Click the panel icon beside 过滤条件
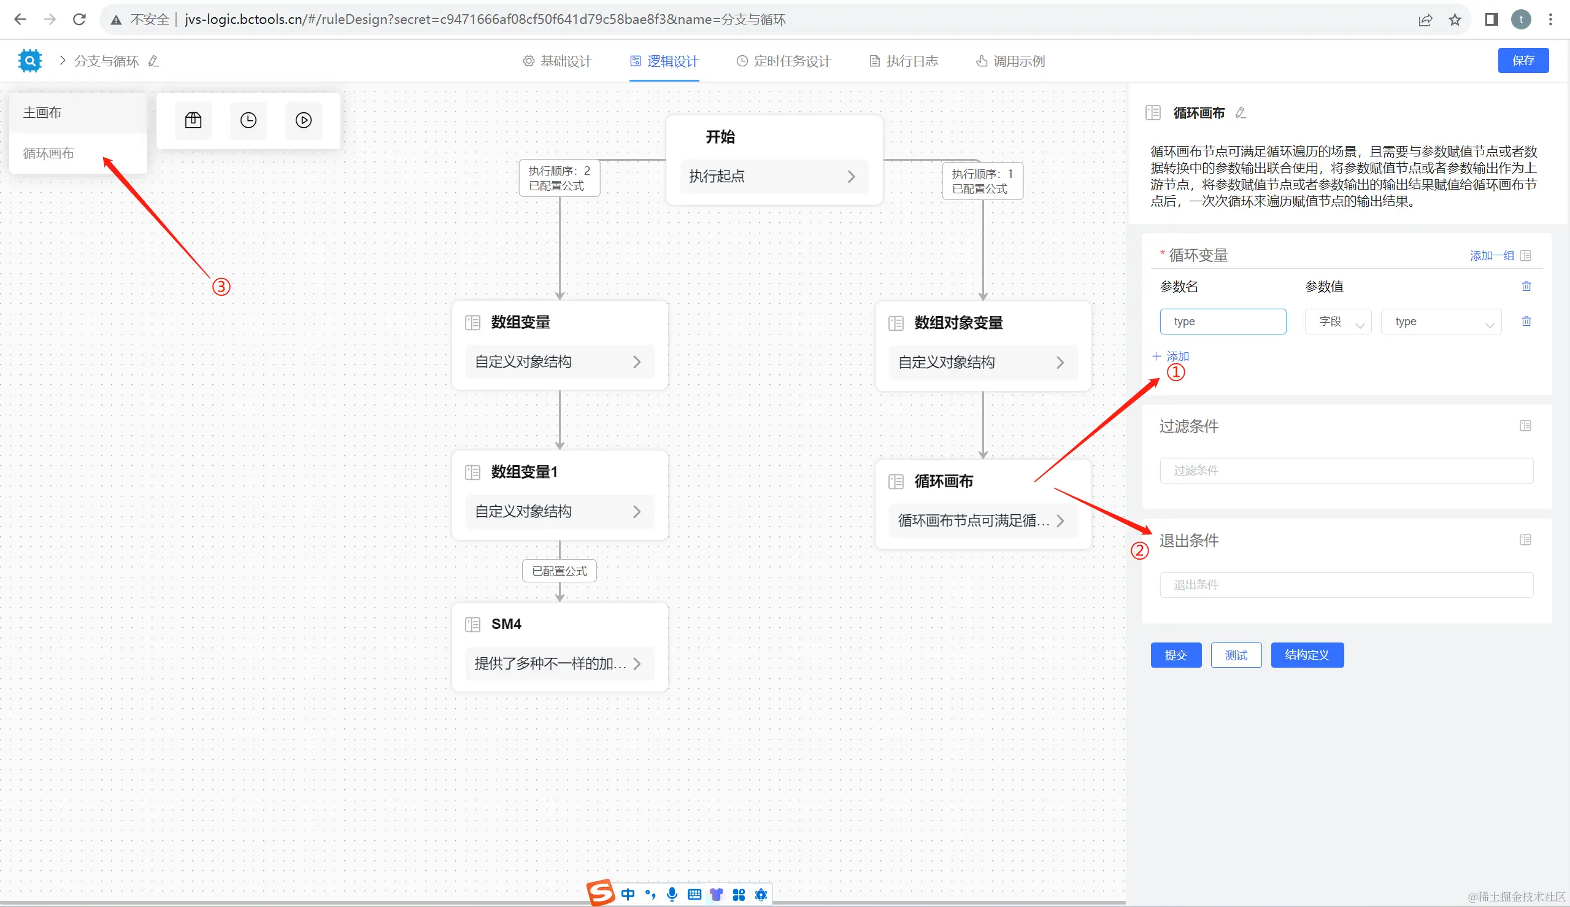 (x=1525, y=426)
